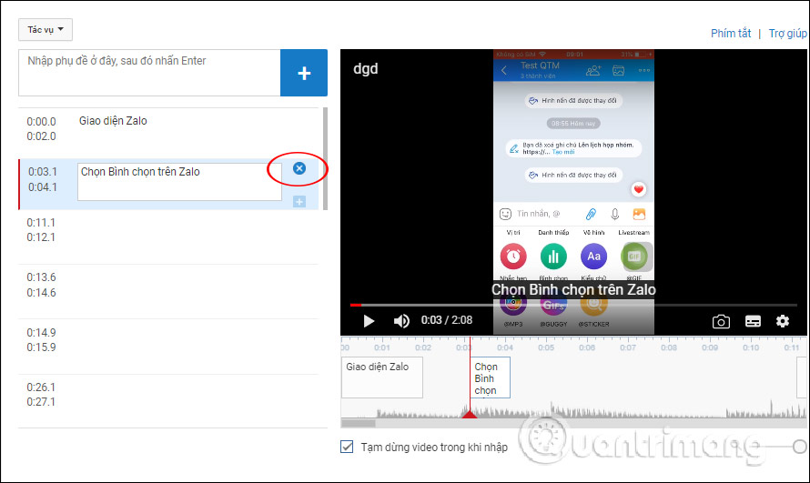The width and height of the screenshot is (810, 483).
Task: Select the subtitle row starting at 0:13.6
Action: (x=168, y=292)
